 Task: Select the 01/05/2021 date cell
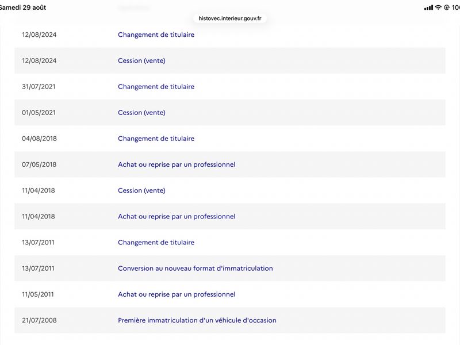[x=39, y=113]
